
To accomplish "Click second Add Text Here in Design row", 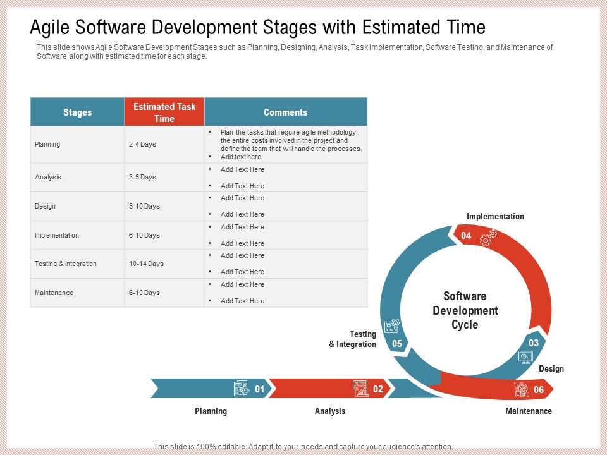I will point(242,214).
